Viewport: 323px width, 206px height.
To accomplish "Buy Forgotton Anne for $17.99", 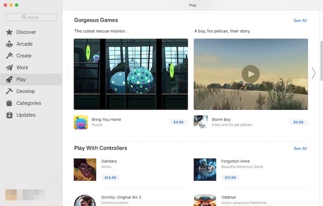I will pos(230,177).
